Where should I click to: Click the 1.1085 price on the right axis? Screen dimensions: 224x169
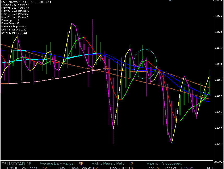[218, 144]
